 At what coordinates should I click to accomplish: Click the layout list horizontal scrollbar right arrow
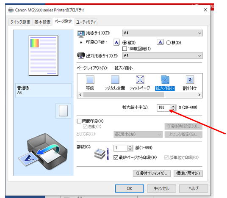click(199, 95)
